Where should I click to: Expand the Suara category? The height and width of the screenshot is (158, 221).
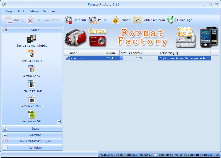[x=32, y=129]
